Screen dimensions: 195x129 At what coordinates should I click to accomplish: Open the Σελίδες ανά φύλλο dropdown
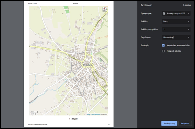[176, 29]
